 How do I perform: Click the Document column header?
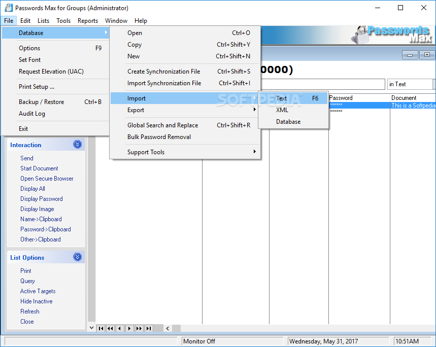pyautogui.click(x=413, y=98)
